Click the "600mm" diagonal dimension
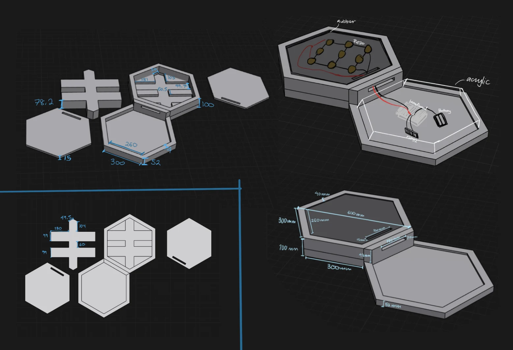513x350 pixels. pos(356,214)
